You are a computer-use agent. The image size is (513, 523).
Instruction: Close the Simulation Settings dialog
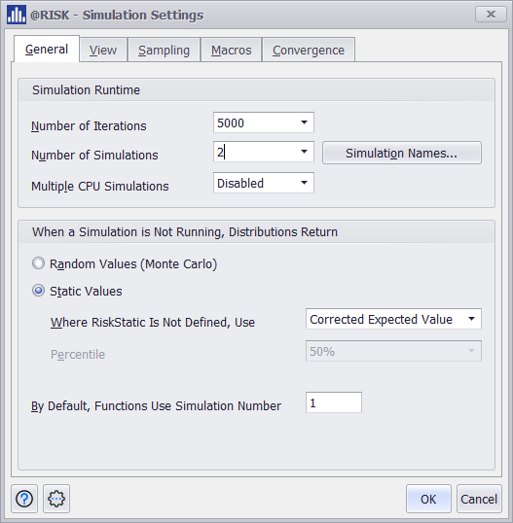[491, 15]
